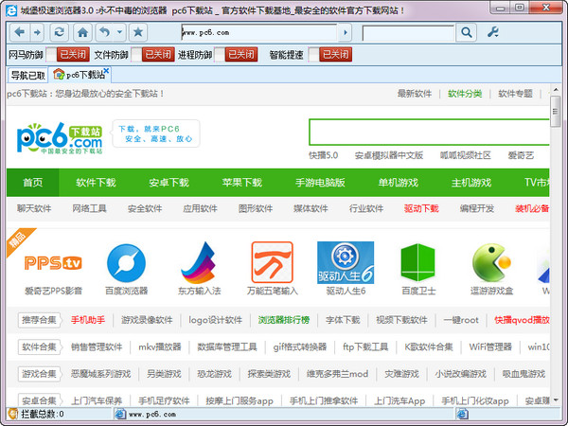Open the green 浏览器排行榜 link
568x426 pixels.
coord(284,320)
